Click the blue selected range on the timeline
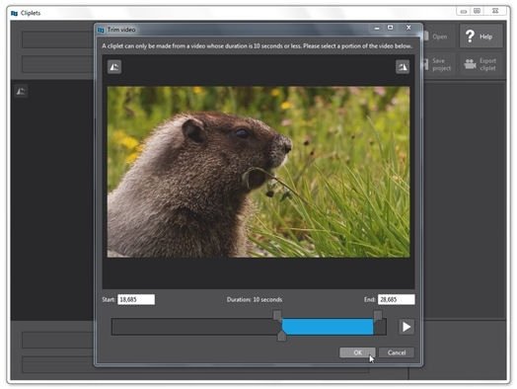Image resolution: width=517 pixels, height=389 pixels. coord(328,327)
